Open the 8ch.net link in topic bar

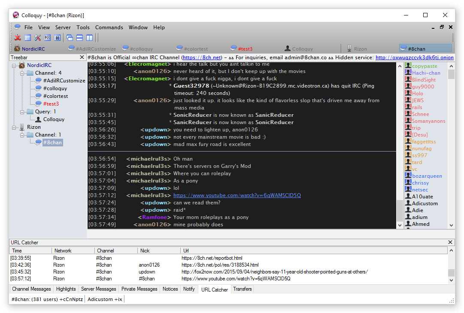pos(201,58)
